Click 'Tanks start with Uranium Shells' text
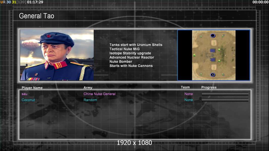The height and width of the screenshot is (151, 269). coord(136,45)
